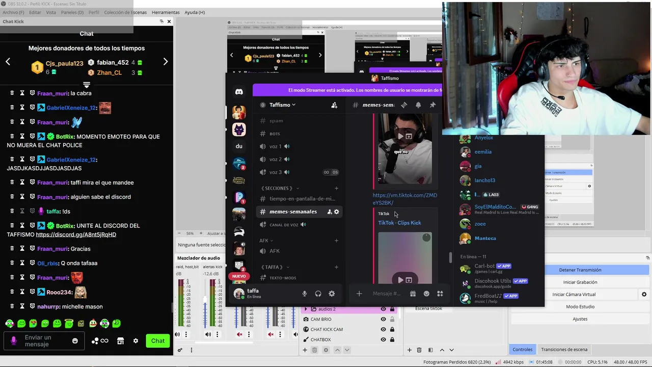Screen dimensions: 652x367
Task: Deafen with the Discord headphones icon
Action: click(318, 294)
